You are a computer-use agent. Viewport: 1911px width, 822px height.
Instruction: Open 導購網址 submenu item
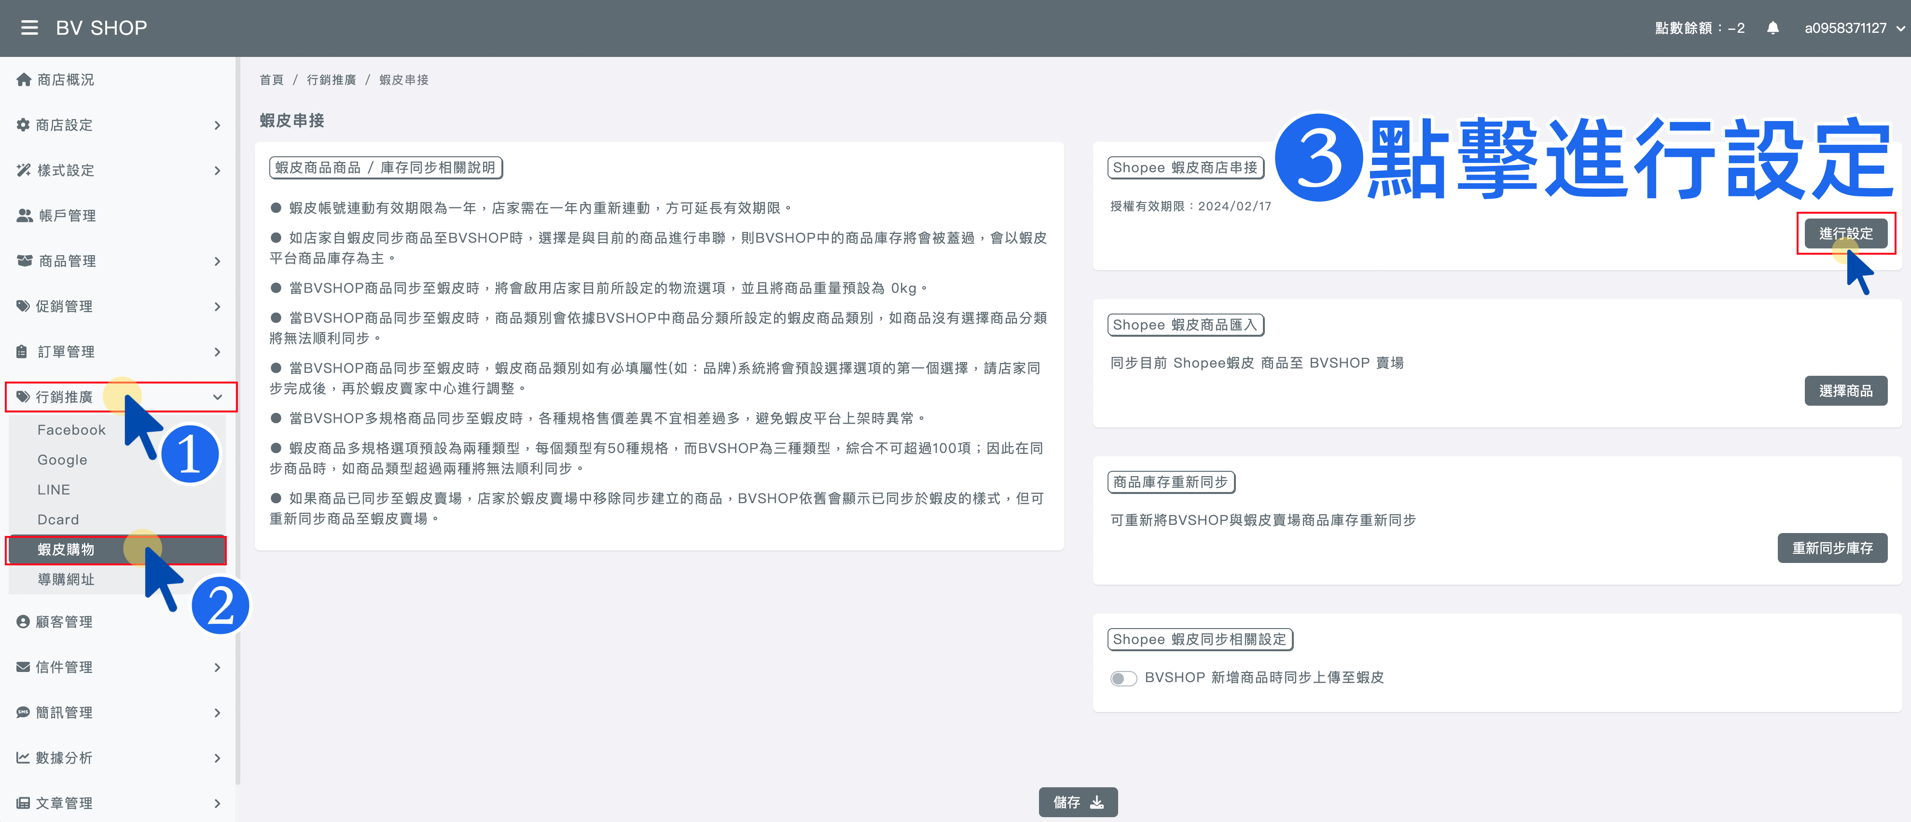point(117,579)
